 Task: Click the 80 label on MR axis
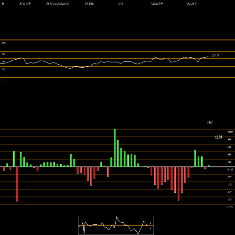(x=229, y=140)
